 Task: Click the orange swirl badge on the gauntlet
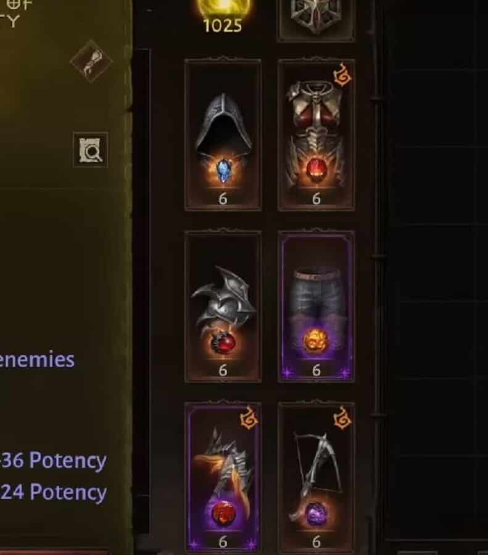coord(249,418)
